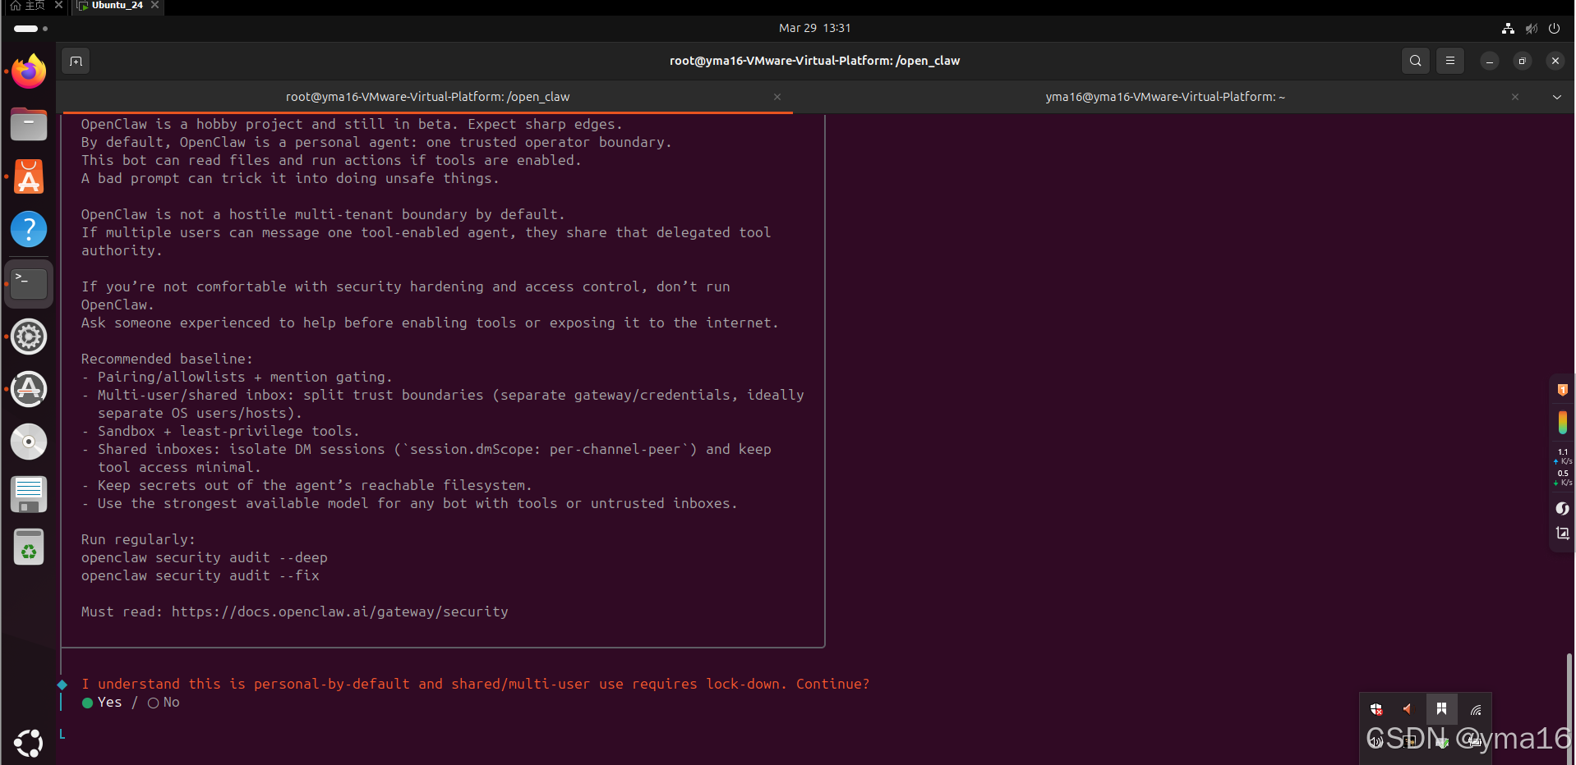Click the red 'I understand this is personal-by-default' prompt
The height and width of the screenshot is (765, 1576).
tap(475, 684)
